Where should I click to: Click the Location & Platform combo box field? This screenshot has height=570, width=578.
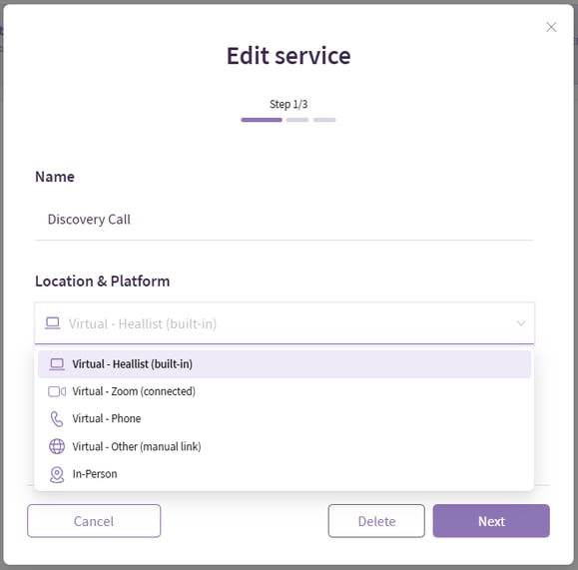[285, 323]
